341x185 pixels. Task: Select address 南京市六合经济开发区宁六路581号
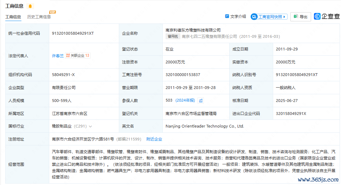coord(83,139)
